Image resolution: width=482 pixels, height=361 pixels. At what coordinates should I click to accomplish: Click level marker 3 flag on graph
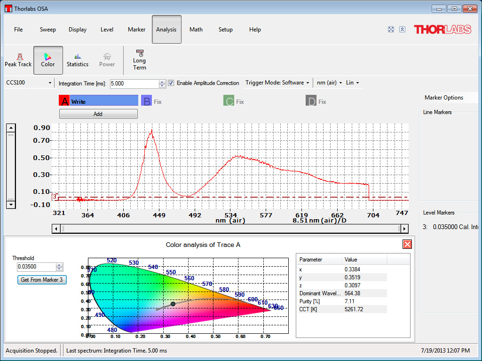(x=55, y=197)
